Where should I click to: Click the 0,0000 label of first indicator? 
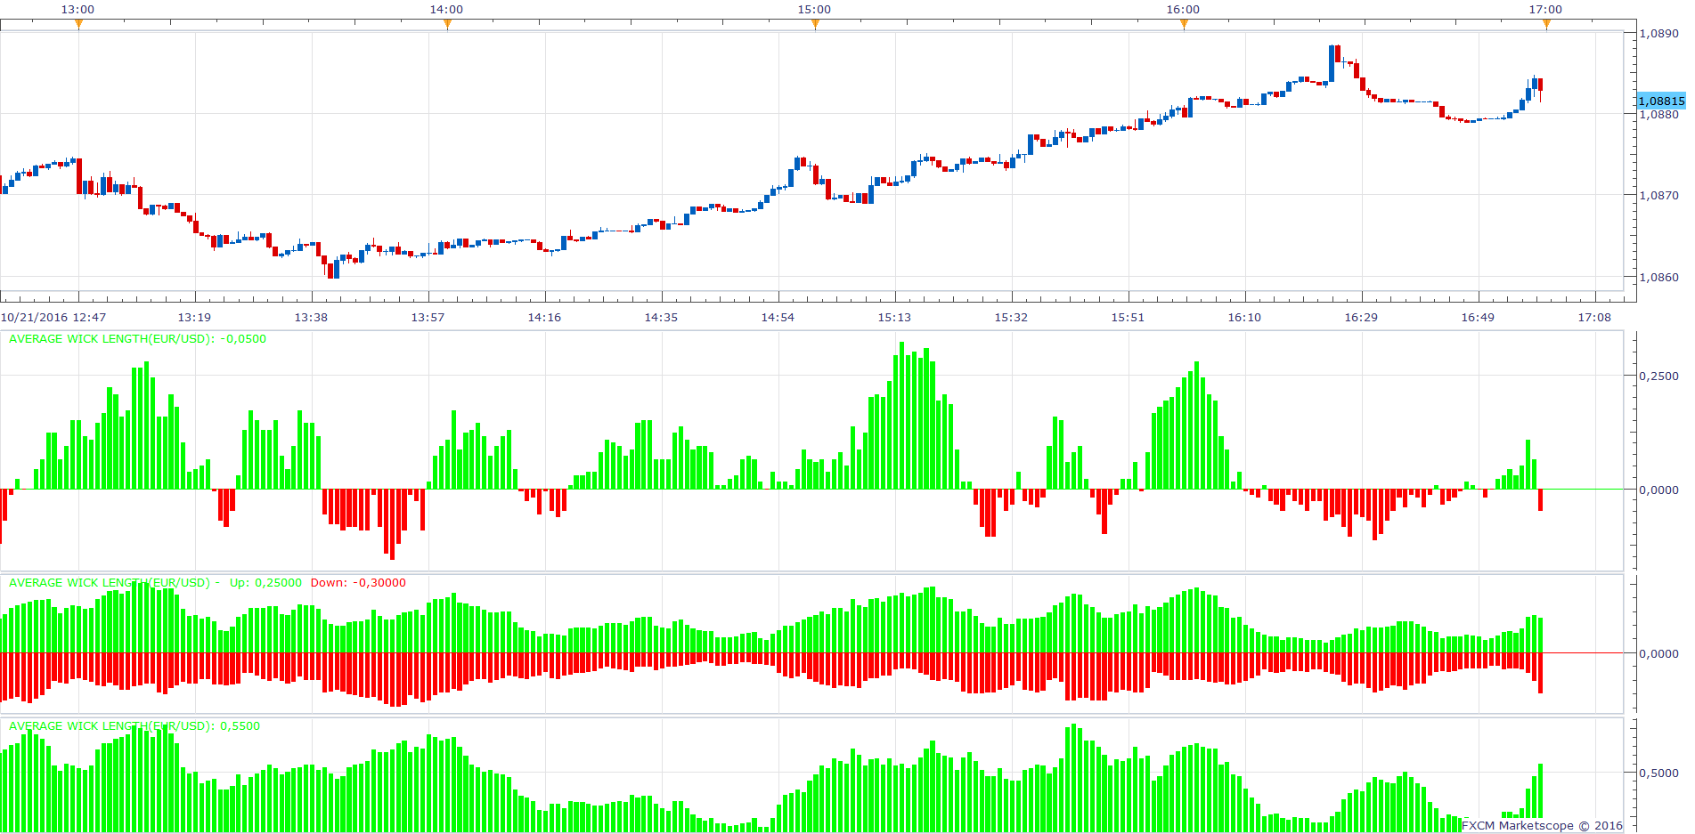tap(1659, 490)
